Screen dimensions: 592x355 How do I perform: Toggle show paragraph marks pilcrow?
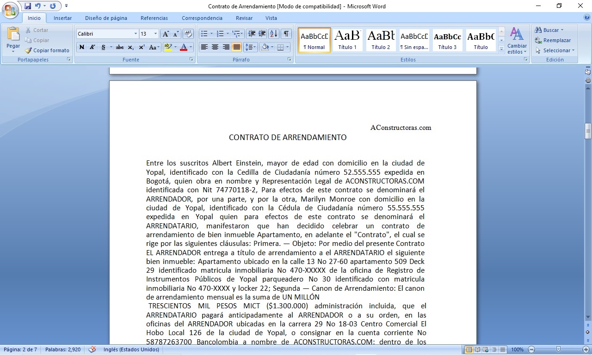(x=286, y=34)
